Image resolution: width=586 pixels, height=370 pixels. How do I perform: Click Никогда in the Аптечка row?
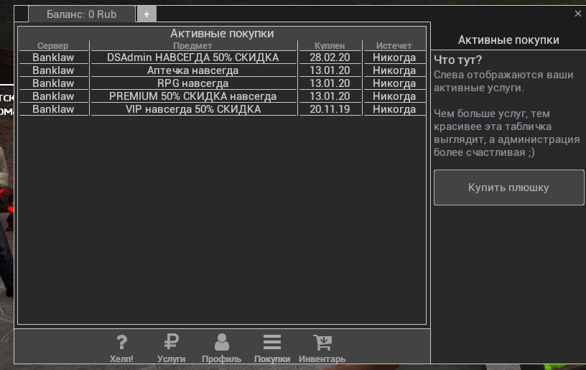(394, 70)
